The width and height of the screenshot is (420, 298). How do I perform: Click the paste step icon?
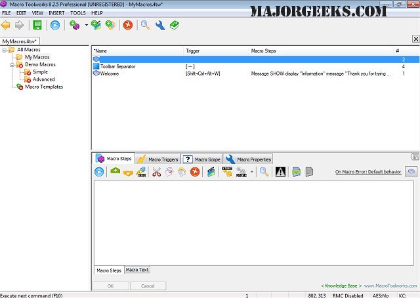(182, 172)
